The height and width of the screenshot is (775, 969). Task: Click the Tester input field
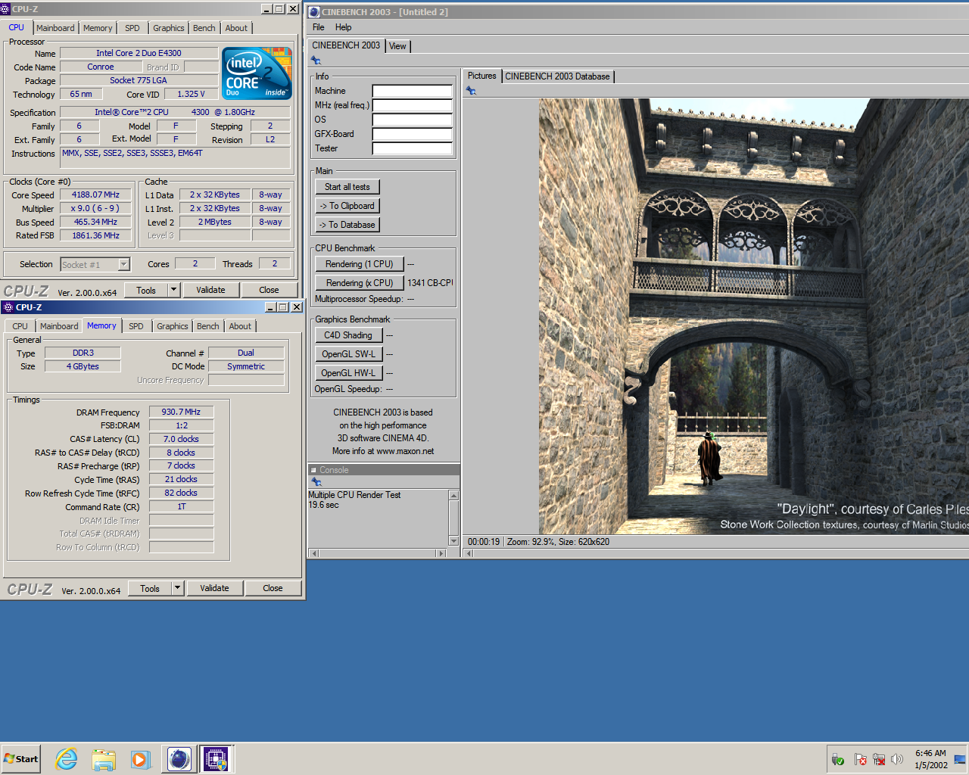pos(412,148)
